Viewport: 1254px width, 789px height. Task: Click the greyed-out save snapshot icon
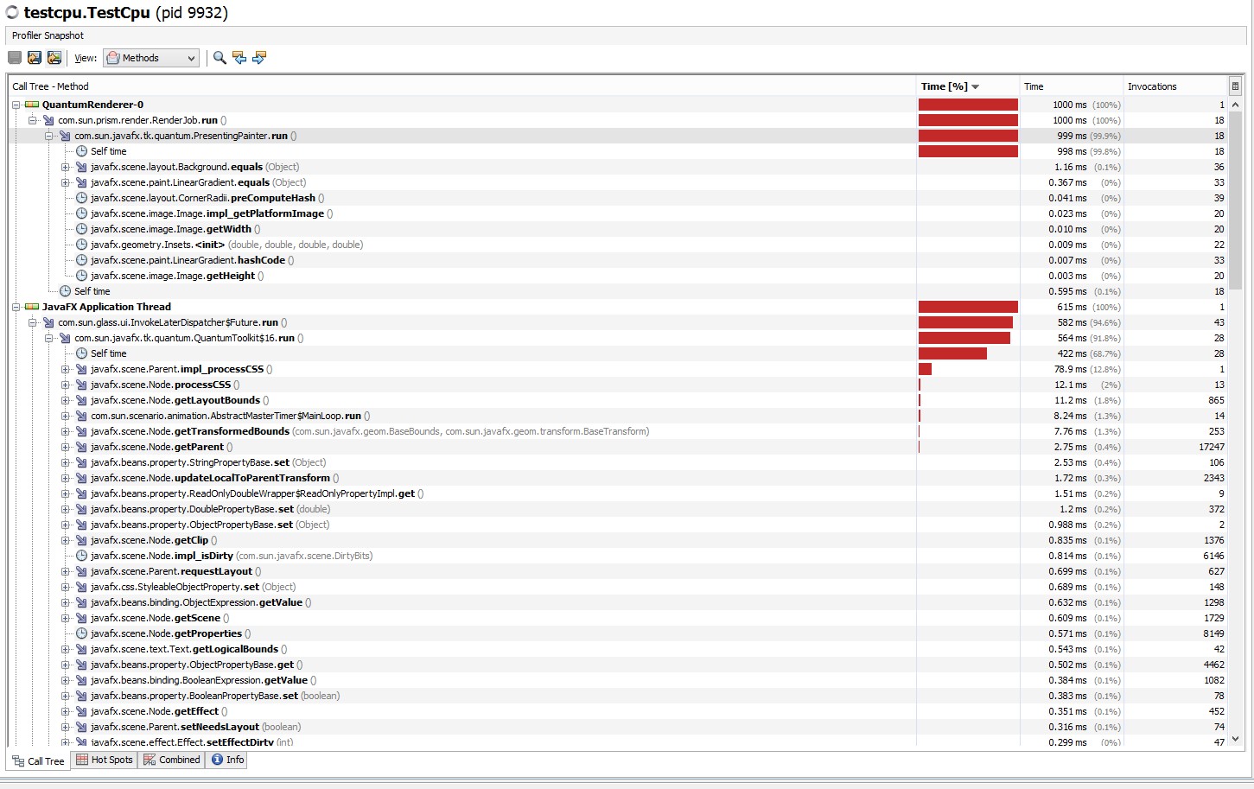[15, 58]
